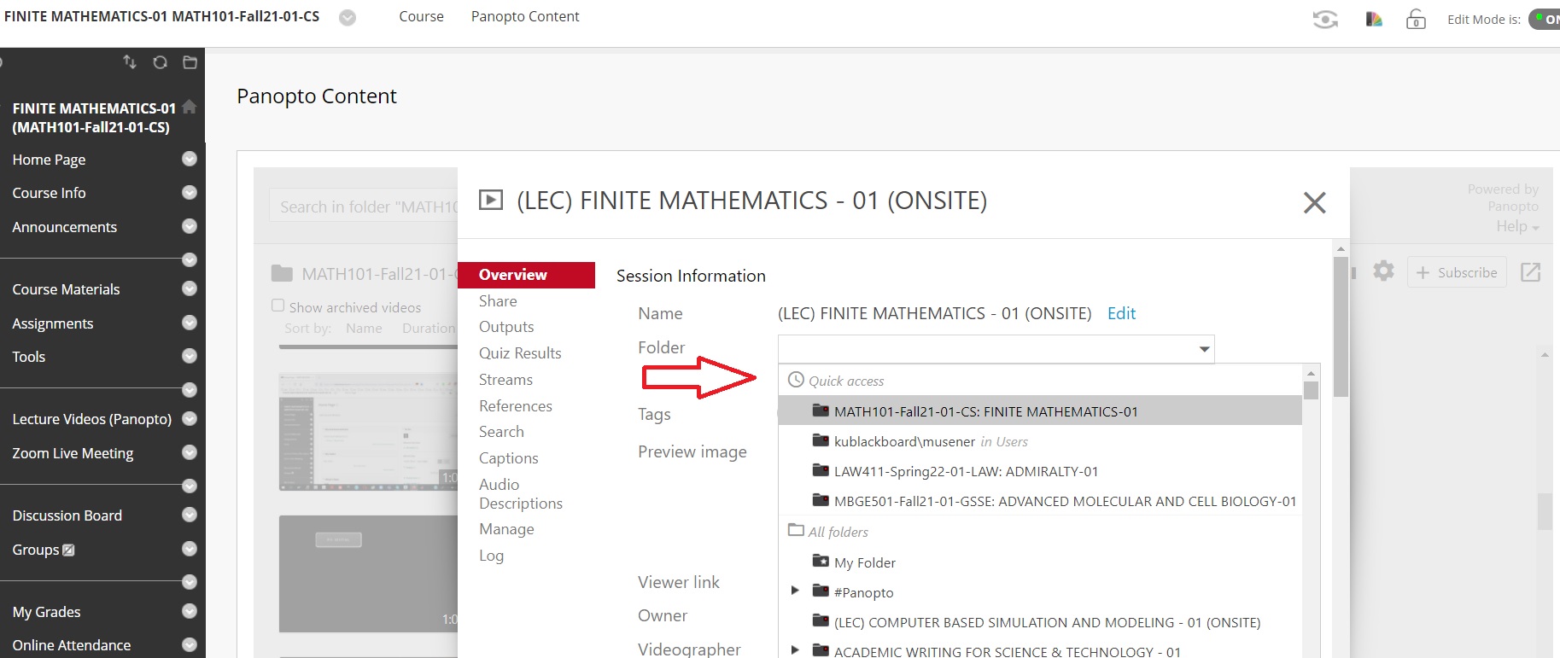Toggle Edit Mode switch
Screen dimensions: 1560x658
click(1545, 19)
